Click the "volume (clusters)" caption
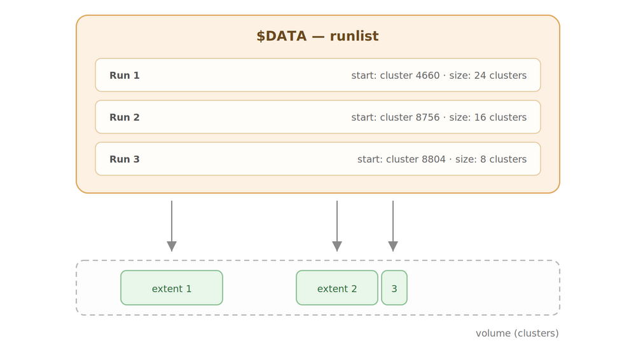Viewport: 636px width, 355px height. [517, 333]
